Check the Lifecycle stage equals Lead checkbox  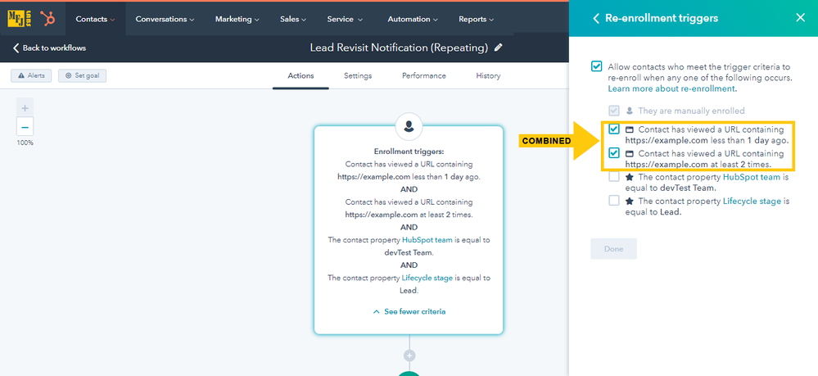tap(614, 201)
